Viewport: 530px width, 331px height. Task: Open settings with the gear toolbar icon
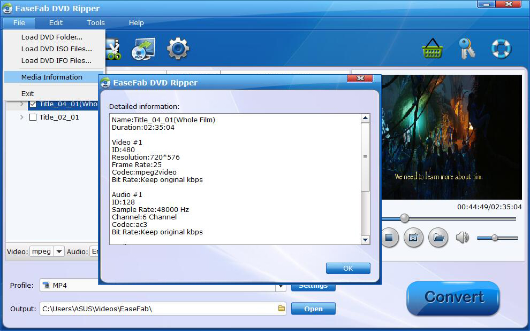(x=178, y=49)
